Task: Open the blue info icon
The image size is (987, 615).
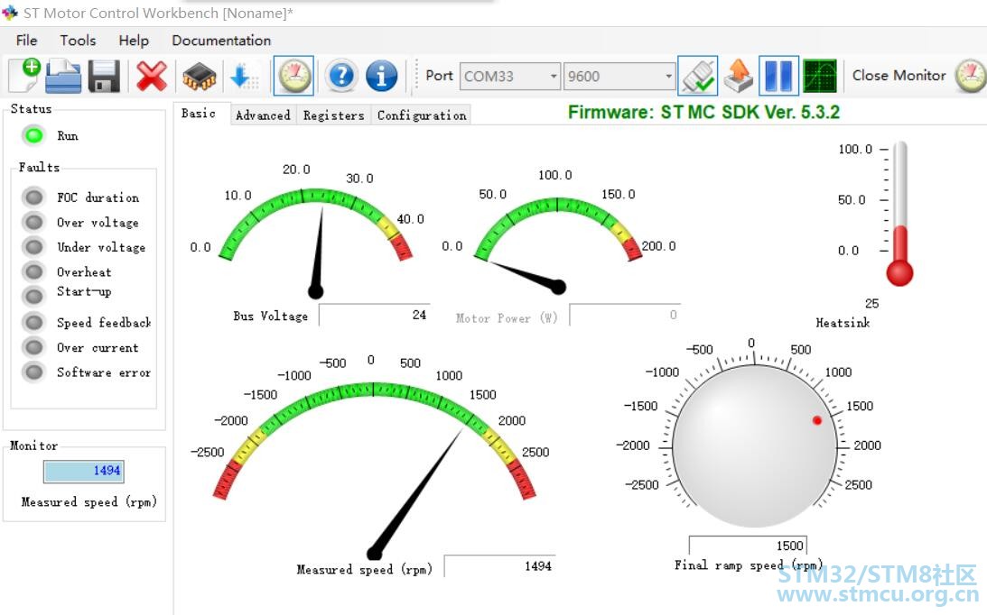Action: click(381, 76)
